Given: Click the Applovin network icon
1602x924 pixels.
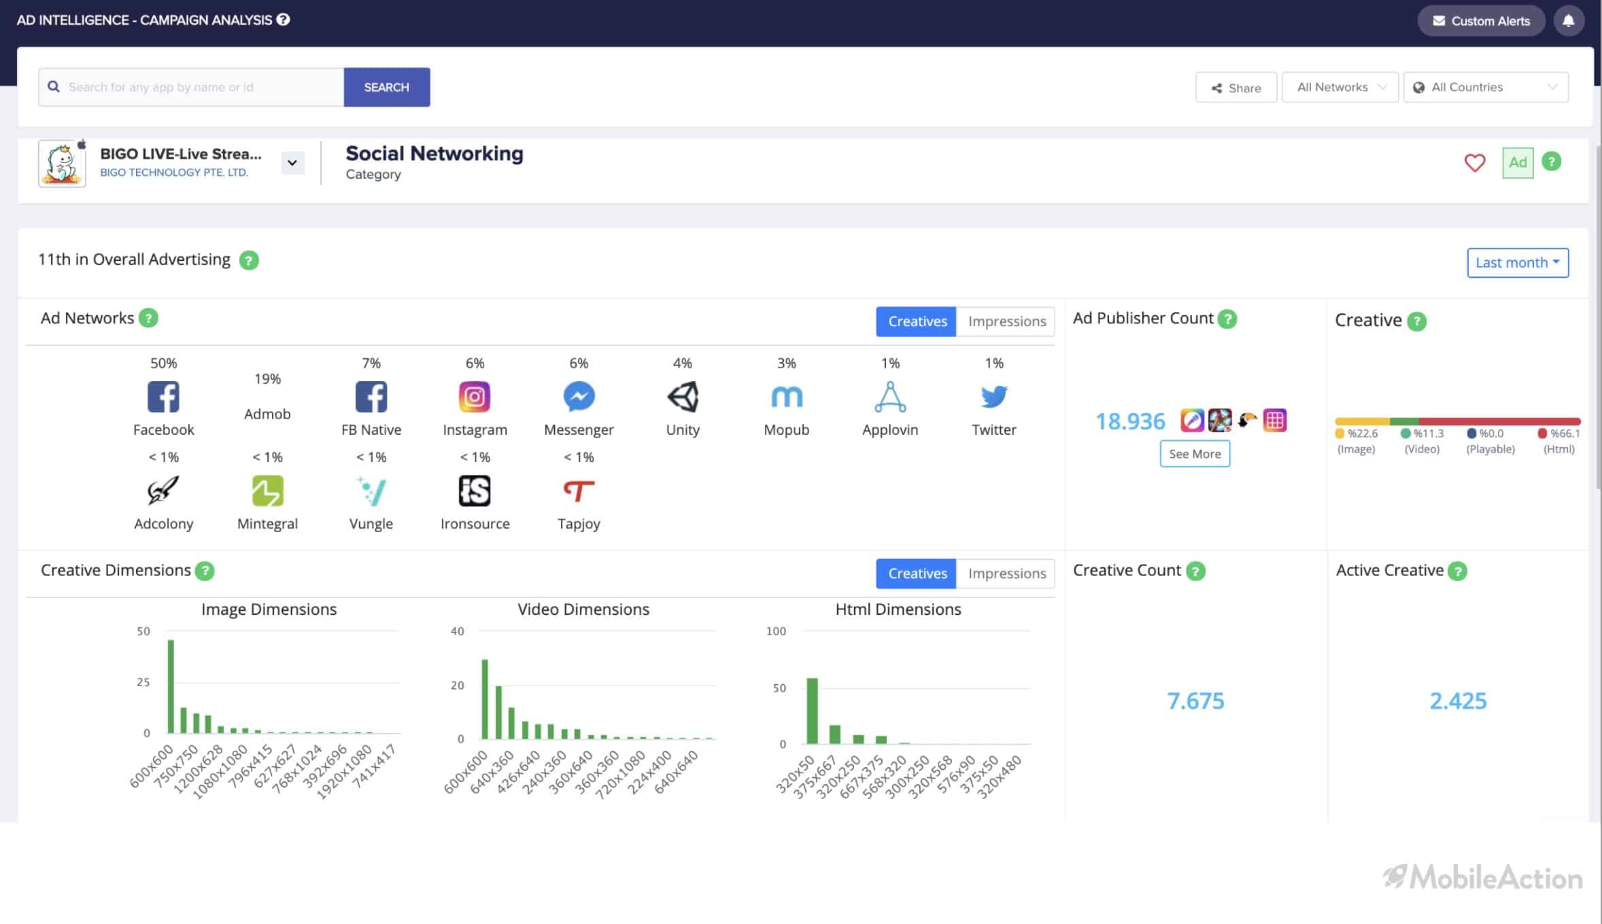Looking at the screenshot, I should (x=890, y=396).
